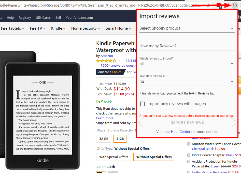Expand the Smart Home menu
Image resolution: width=241 pixels, height=173 pixels.
point(118,28)
